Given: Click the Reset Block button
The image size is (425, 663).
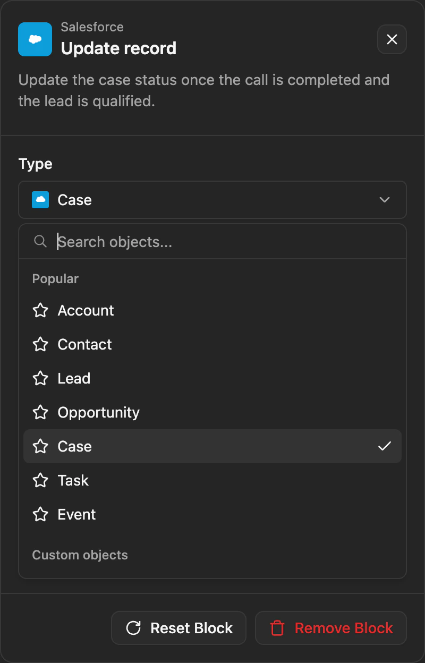Looking at the screenshot, I should (179, 628).
